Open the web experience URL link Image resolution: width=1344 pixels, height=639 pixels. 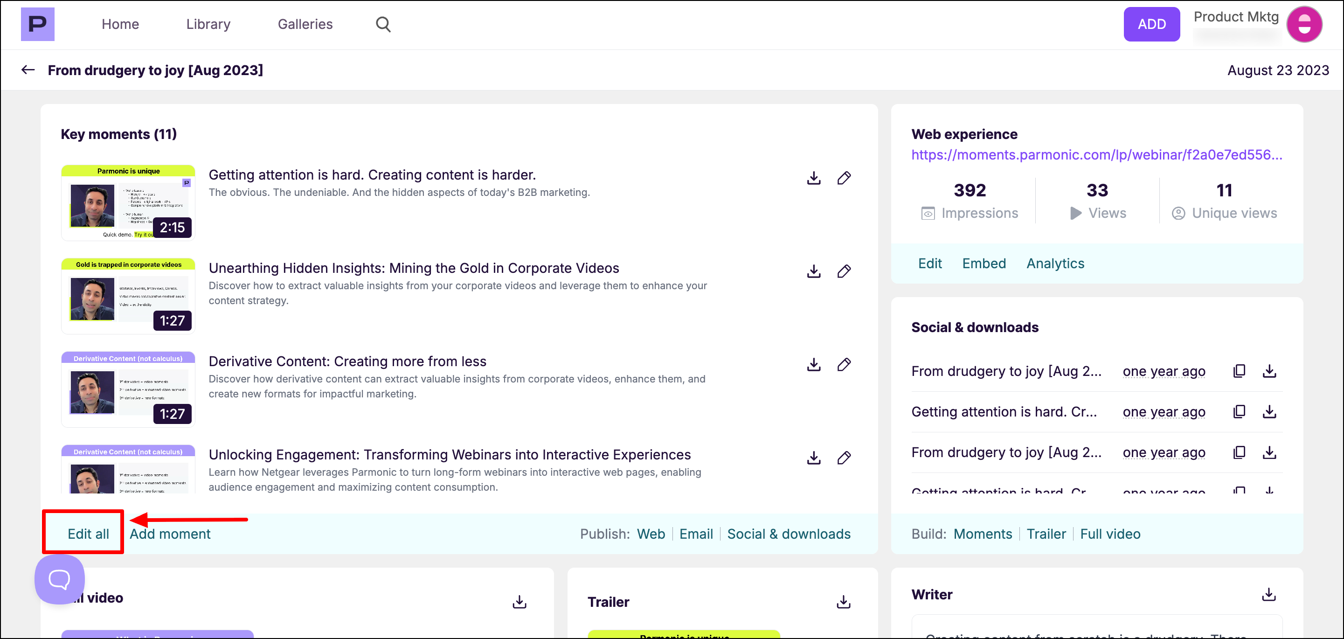(x=1096, y=155)
